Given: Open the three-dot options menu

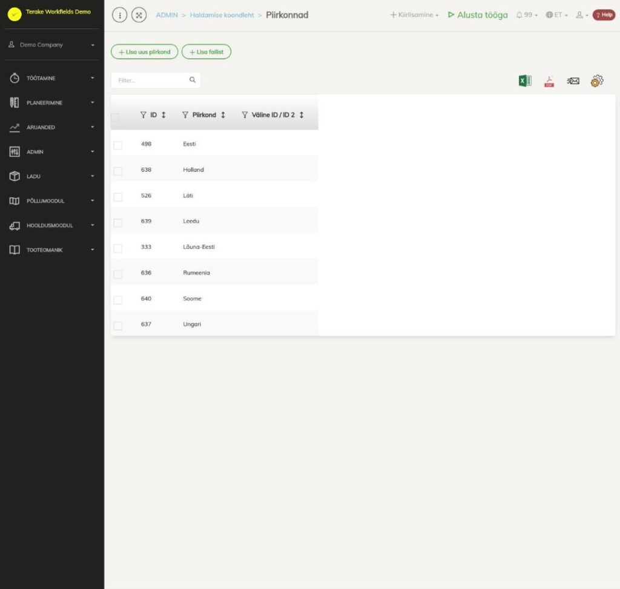Looking at the screenshot, I should [119, 15].
